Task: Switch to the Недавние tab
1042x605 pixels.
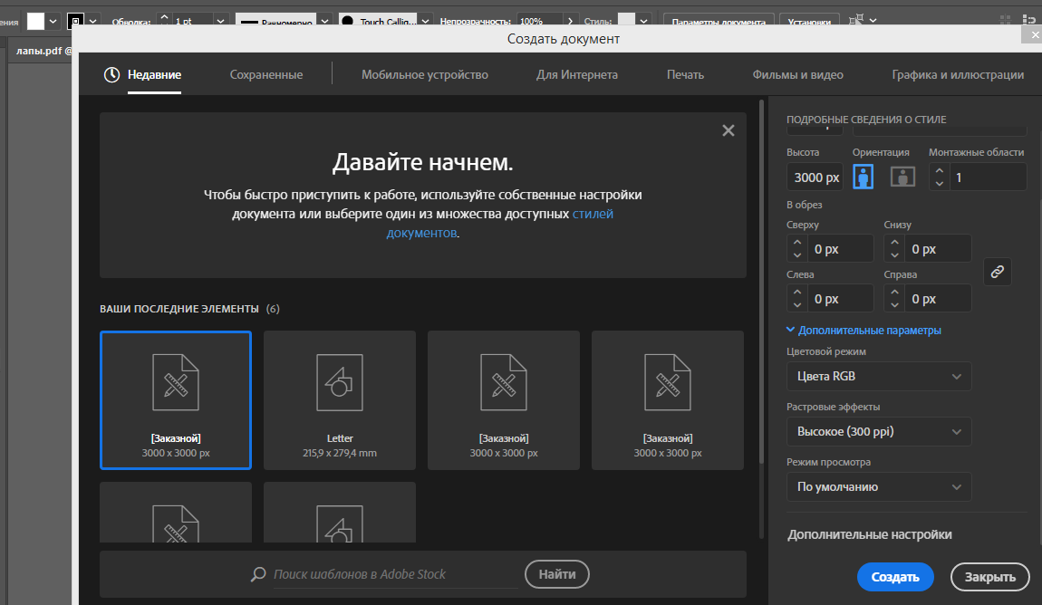Action: pyautogui.click(x=154, y=75)
